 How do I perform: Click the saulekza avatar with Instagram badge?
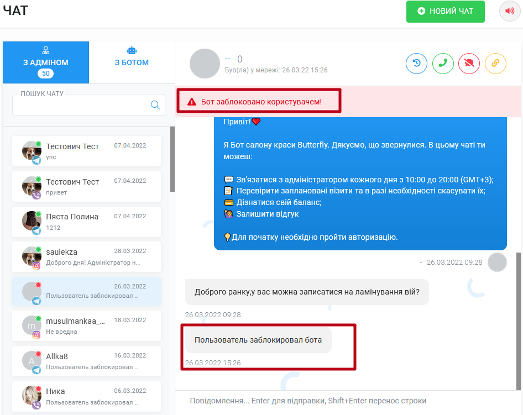pos(32,256)
